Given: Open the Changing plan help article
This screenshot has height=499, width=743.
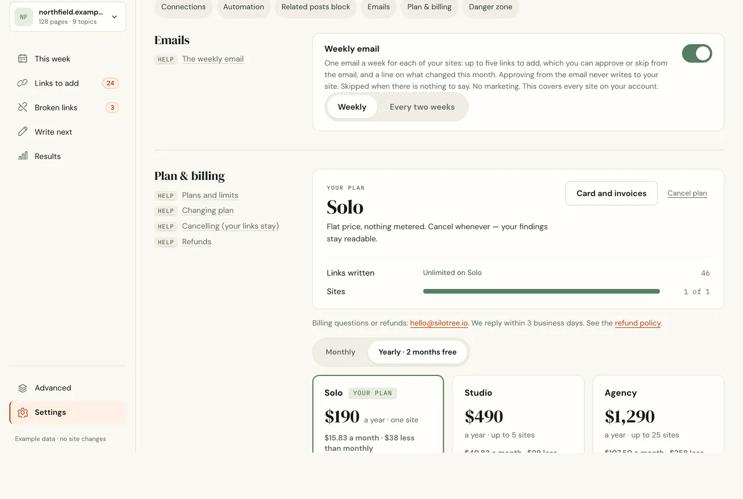Looking at the screenshot, I should [x=208, y=211].
